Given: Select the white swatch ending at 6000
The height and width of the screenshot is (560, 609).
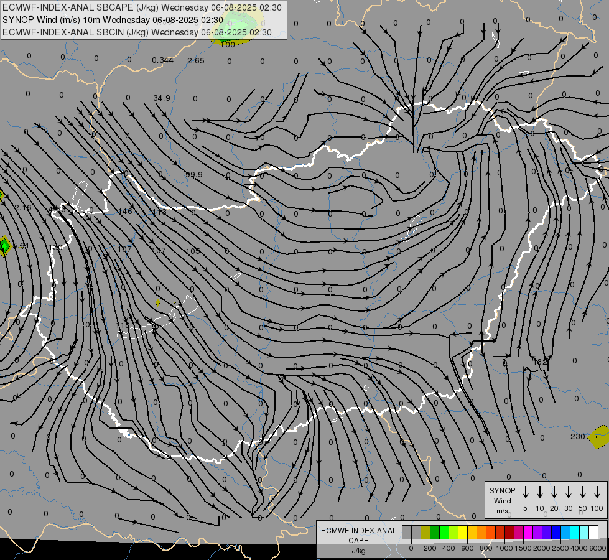Looking at the screenshot, I should (593, 533).
